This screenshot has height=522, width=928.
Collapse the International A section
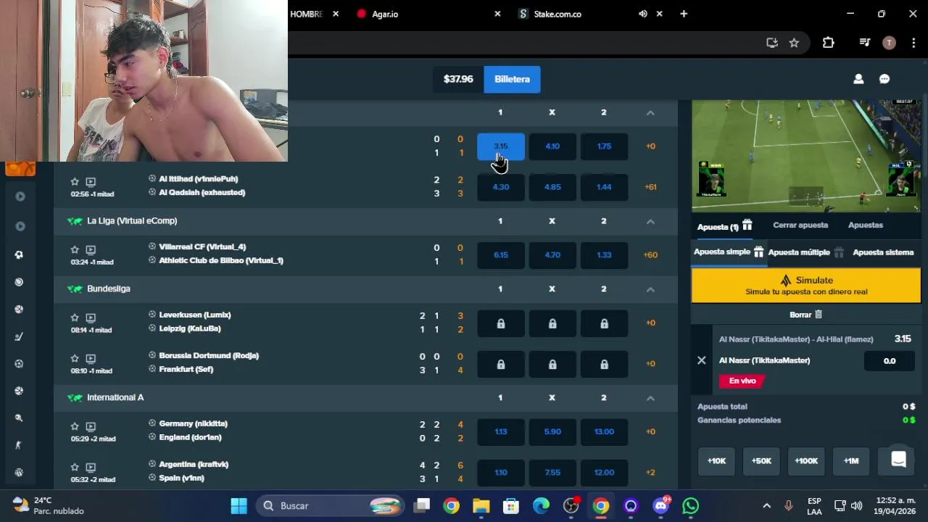click(x=650, y=398)
